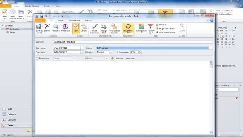The width and height of the screenshot is (243, 137).
Task: Open View tab in Outlook window
Action: [x=58, y=6]
